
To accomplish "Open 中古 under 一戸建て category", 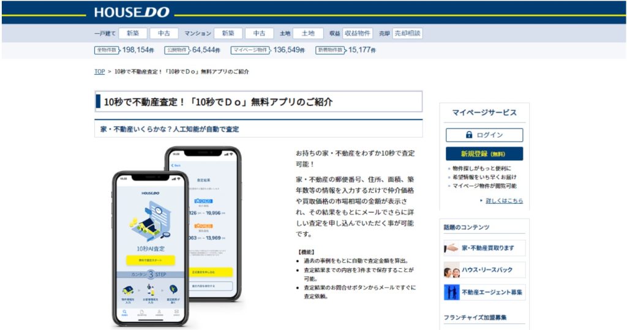I will 164,34.
